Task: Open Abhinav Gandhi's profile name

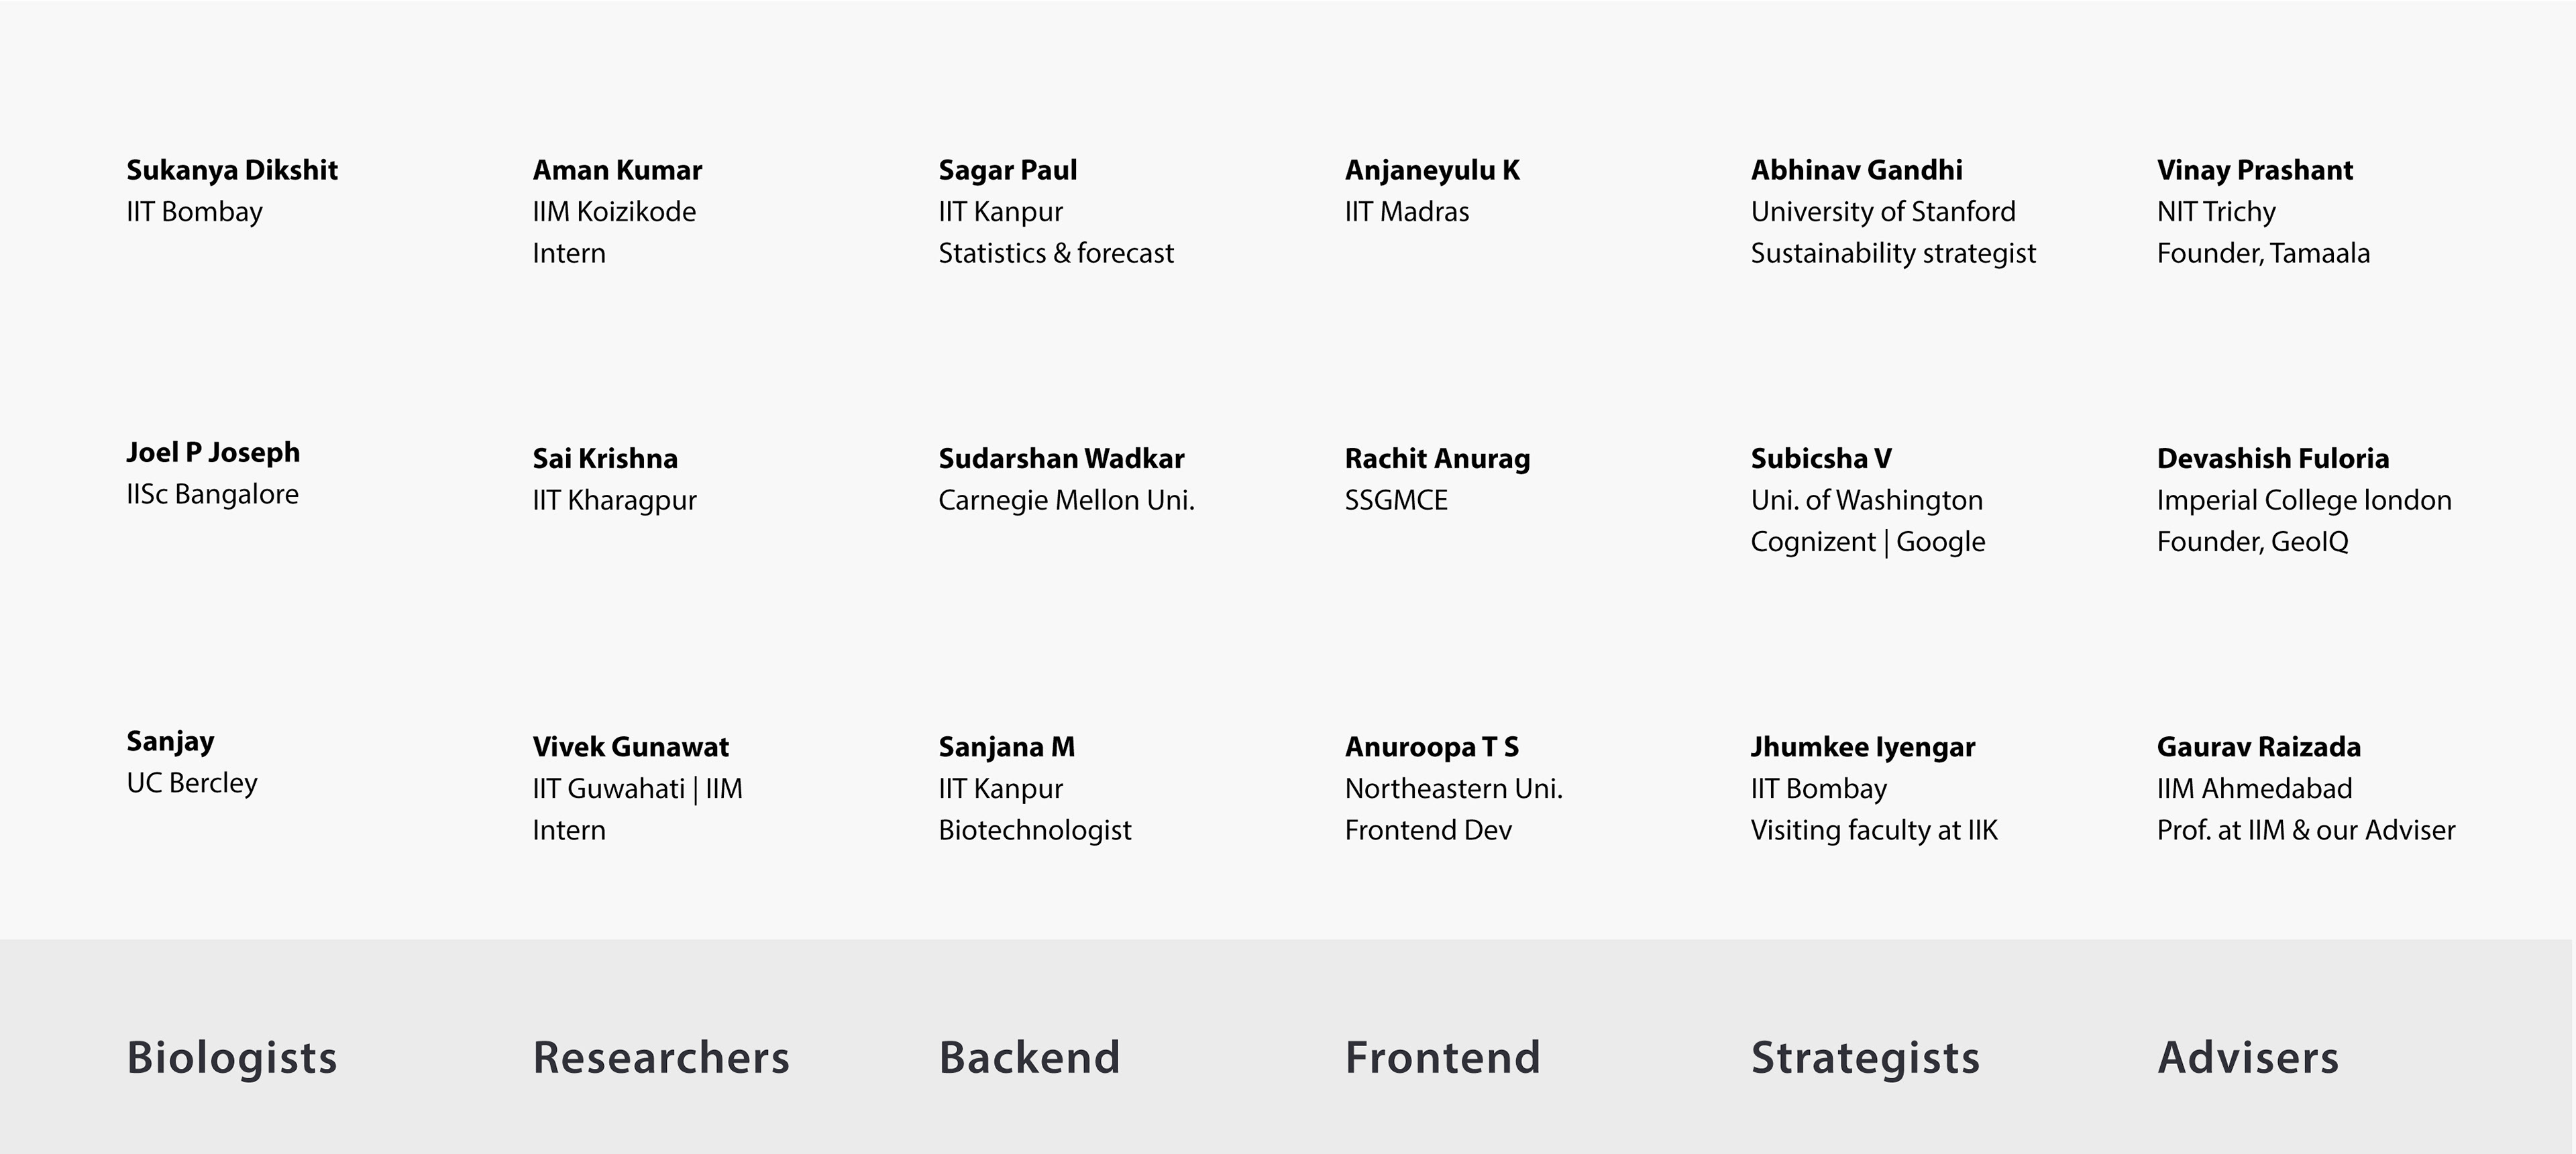Action: [x=1856, y=170]
